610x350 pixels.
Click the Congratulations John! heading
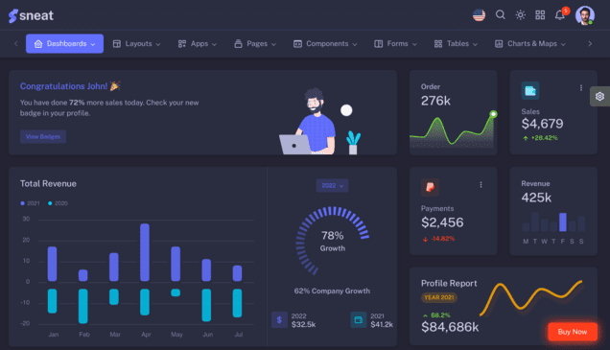[x=70, y=86]
